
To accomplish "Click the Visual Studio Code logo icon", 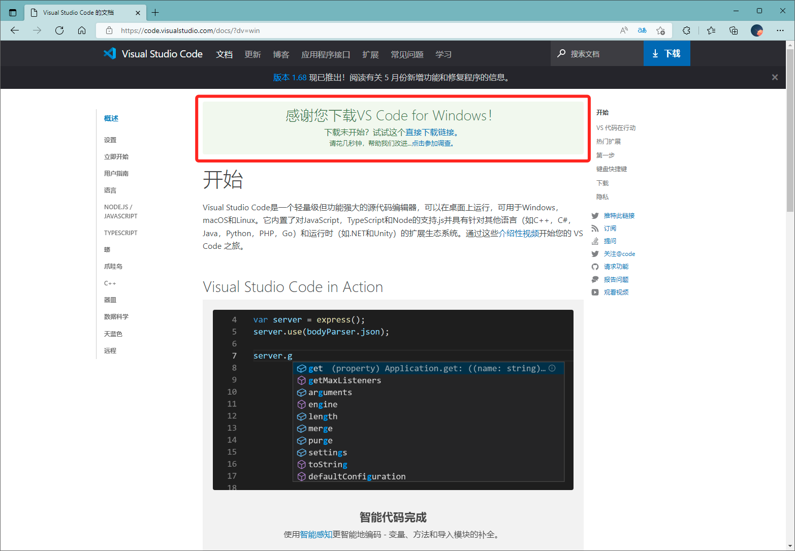I will pyautogui.click(x=110, y=53).
